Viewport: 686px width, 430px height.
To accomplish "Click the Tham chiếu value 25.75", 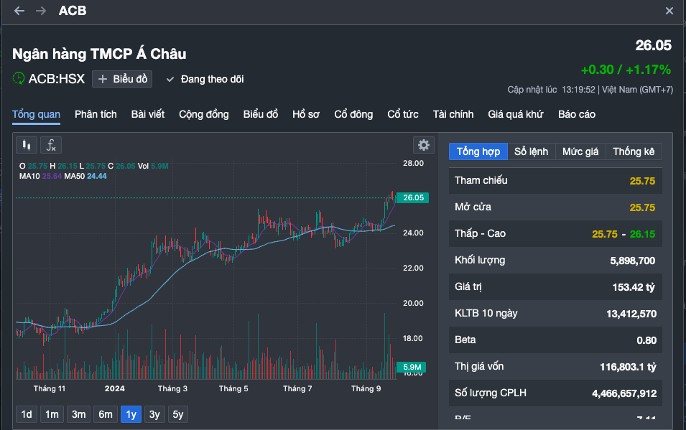I will coord(642,181).
